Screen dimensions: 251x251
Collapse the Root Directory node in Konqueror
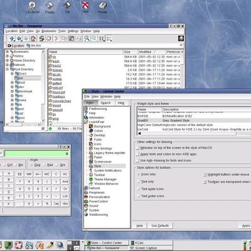point(8,69)
